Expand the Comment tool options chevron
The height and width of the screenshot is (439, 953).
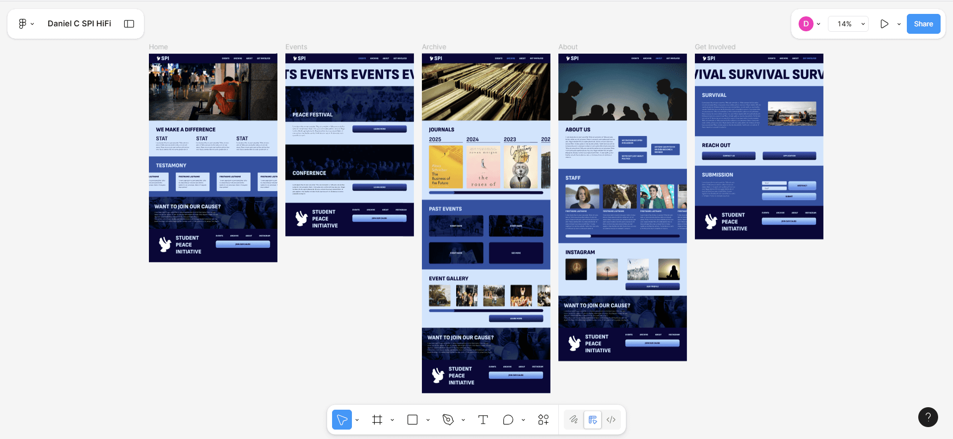click(x=523, y=420)
